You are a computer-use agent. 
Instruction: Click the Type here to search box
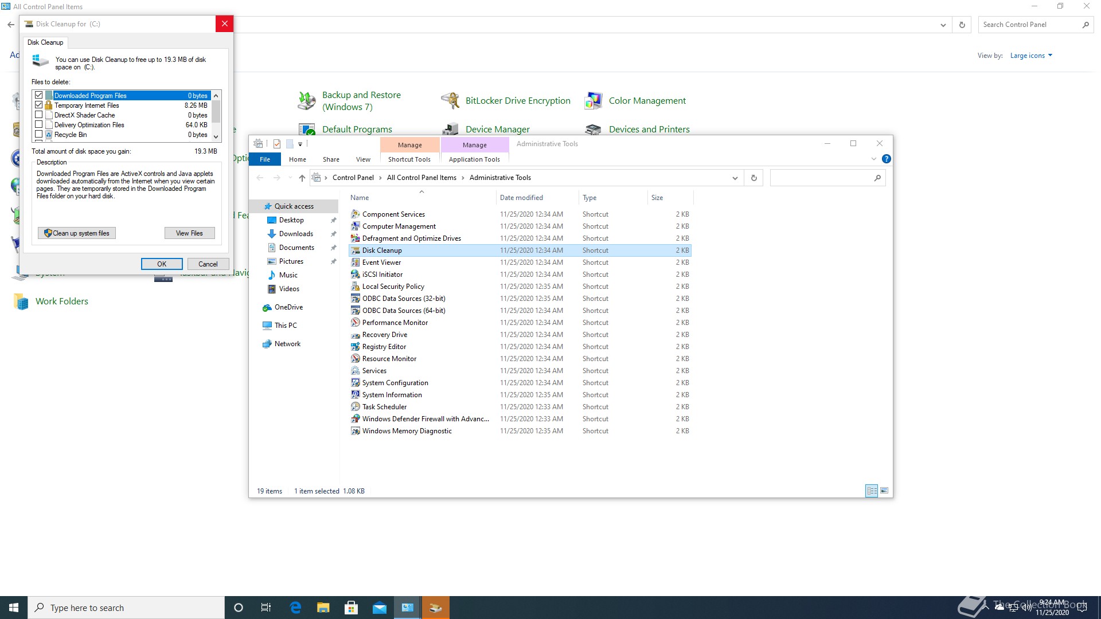point(126,608)
